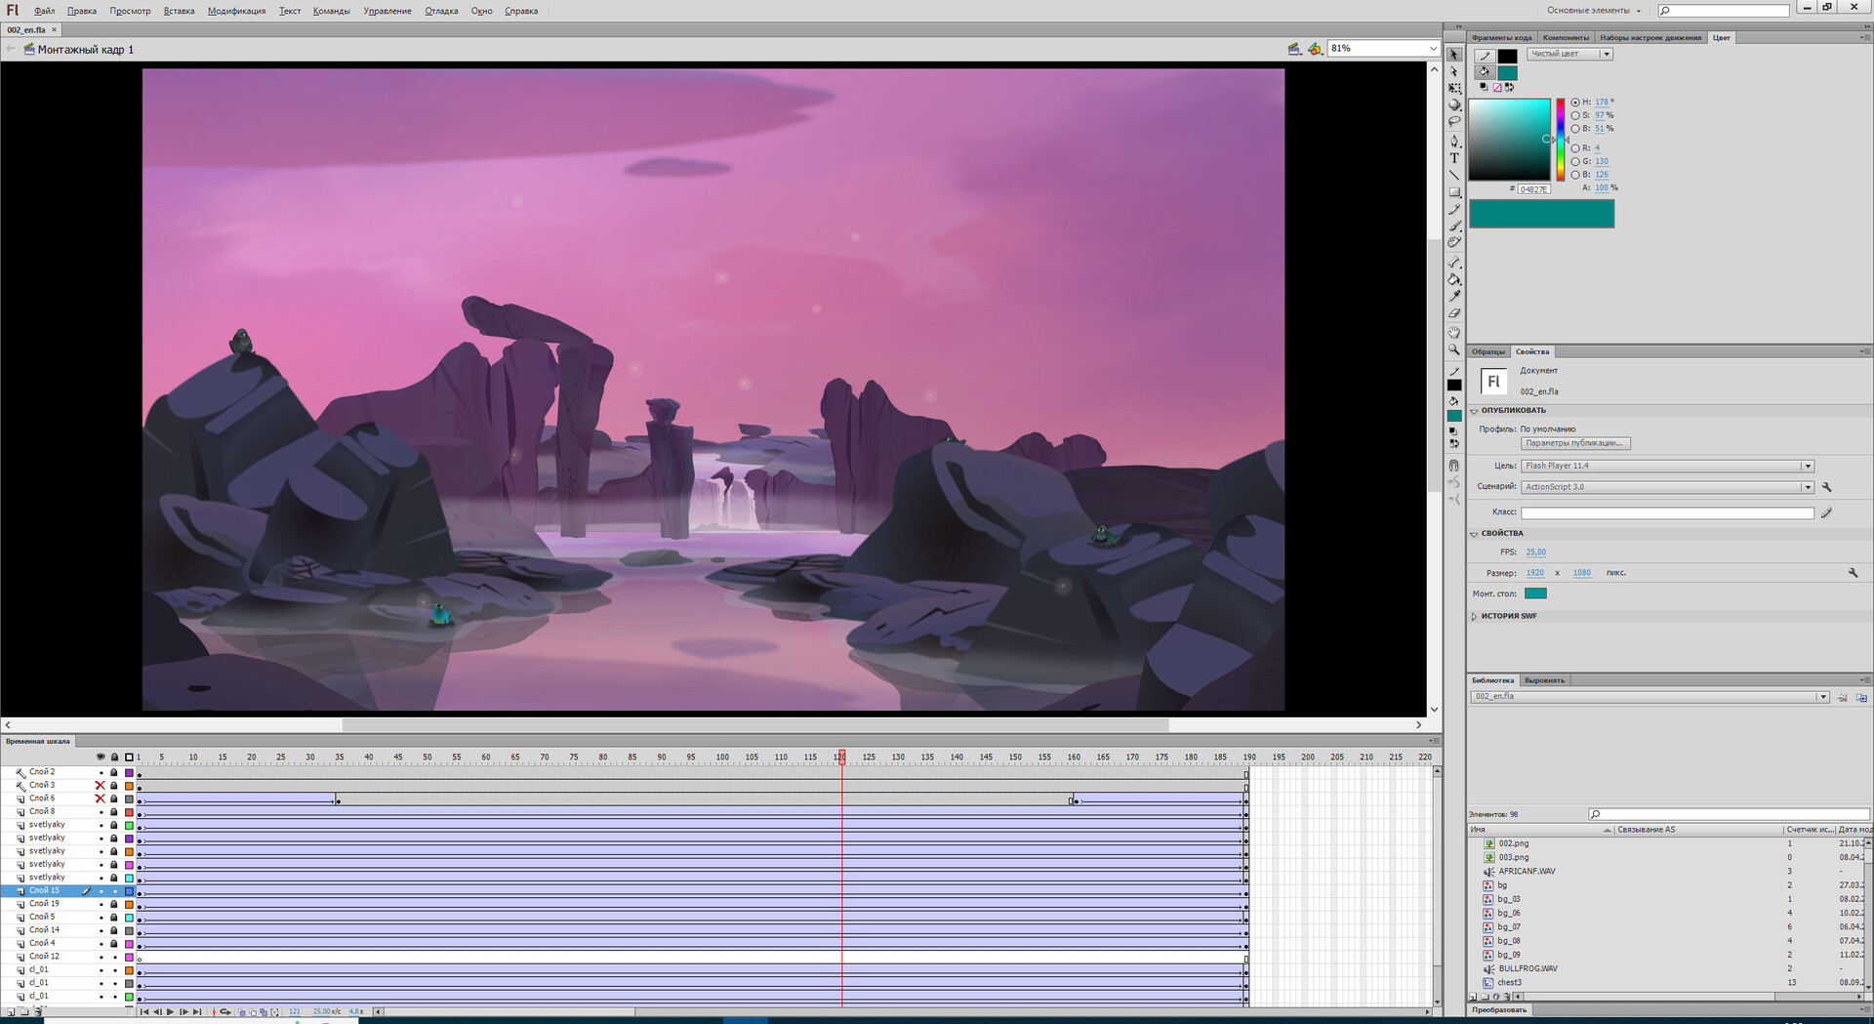Select the R red radio button

[x=1575, y=148]
